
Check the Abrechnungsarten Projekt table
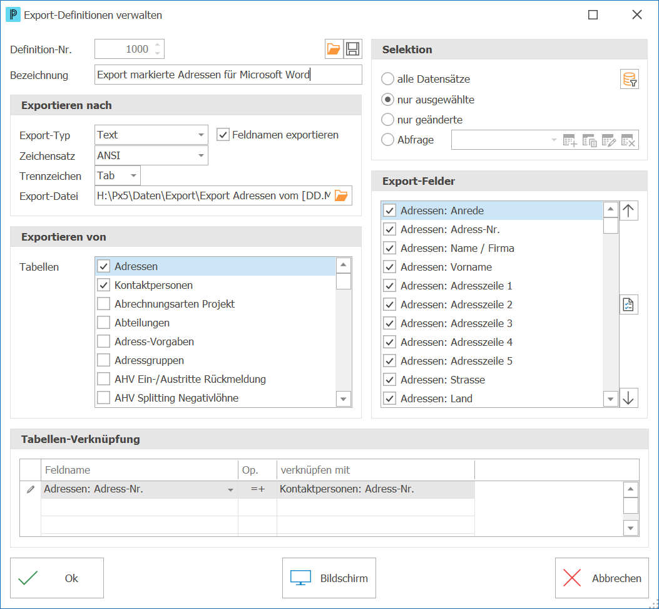[x=103, y=304]
